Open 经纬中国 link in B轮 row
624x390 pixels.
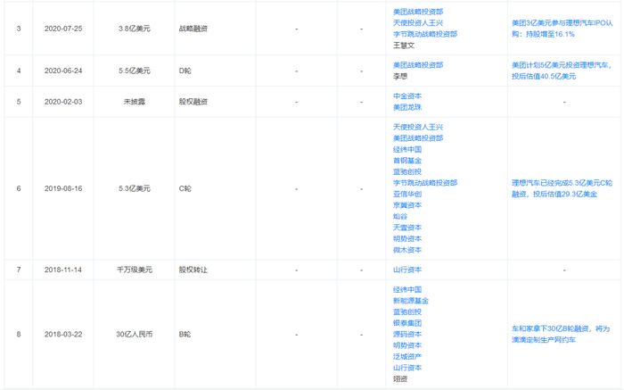click(407, 290)
